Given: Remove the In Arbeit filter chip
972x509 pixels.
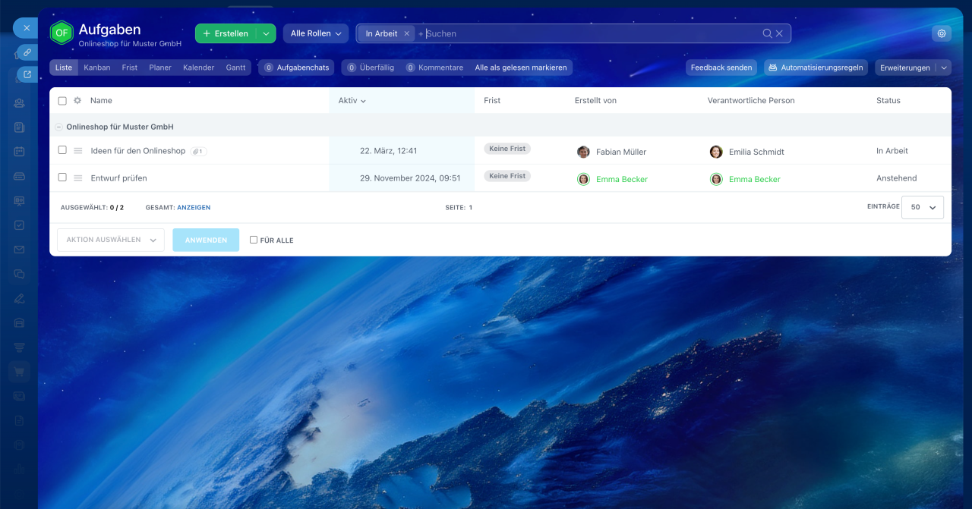Looking at the screenshot, I should [406, 33].
